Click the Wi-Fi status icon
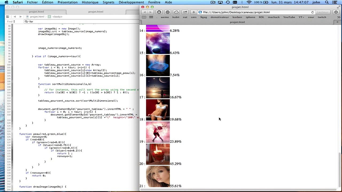This screenshot has height=192, width=342. (249, 2)
